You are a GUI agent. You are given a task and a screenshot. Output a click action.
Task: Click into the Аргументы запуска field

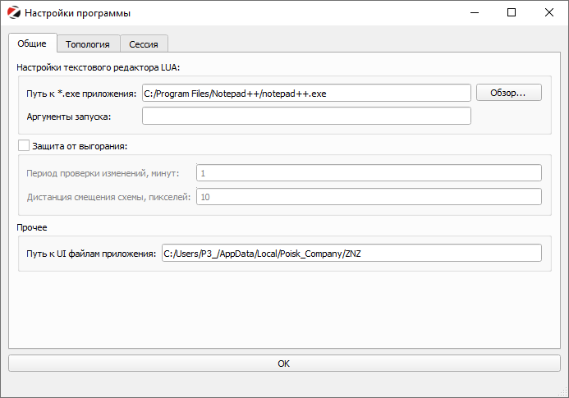(x=305, y=116)
